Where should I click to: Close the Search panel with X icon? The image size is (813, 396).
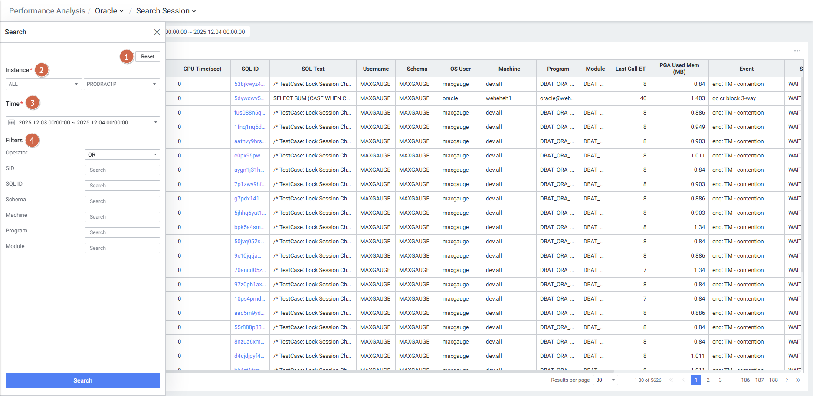click(157, 32)
